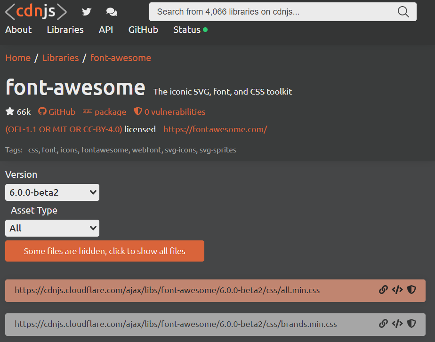
Task: Open 0 vulnerabilities link
Action: (x=175, y=111)
